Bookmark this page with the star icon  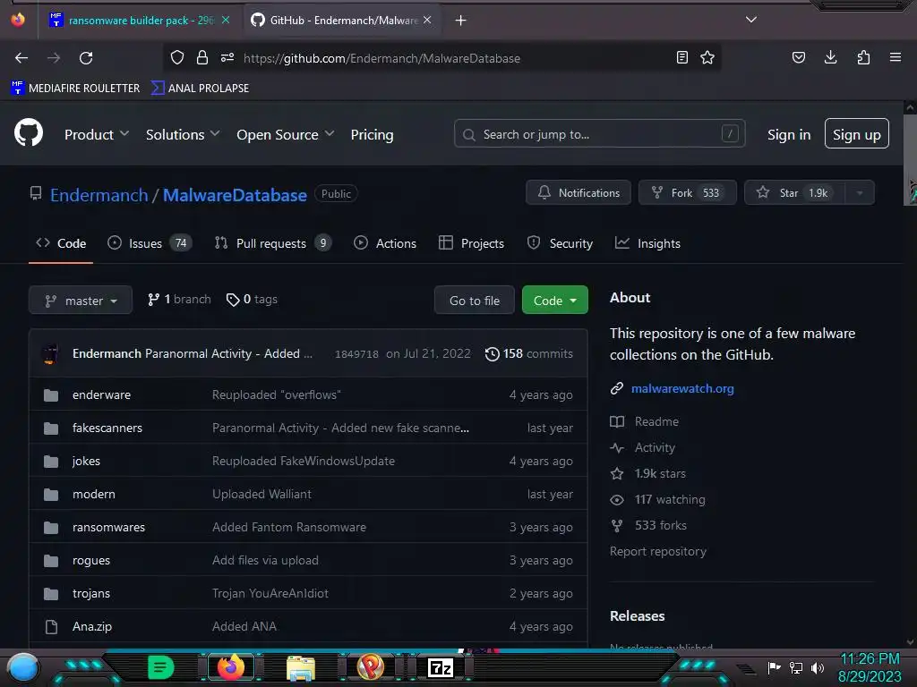(x=707, y=57)
